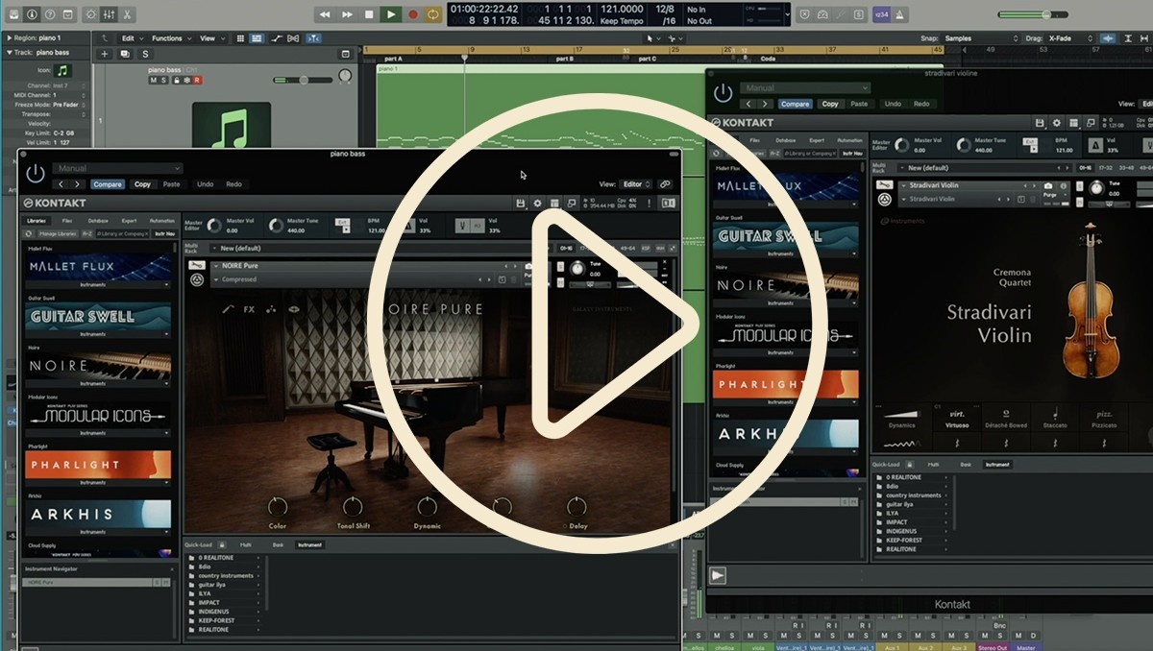Open Smart Controls dial icon
Viewport: 1153px width, 651px height.
coord(89,14)
